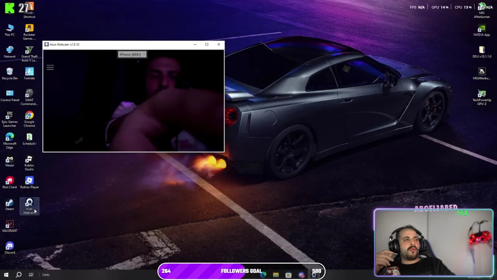This screenshot has height=280, width=497.
Task: Open SWAT Commander shortcut
Action: tap(29, 97)
